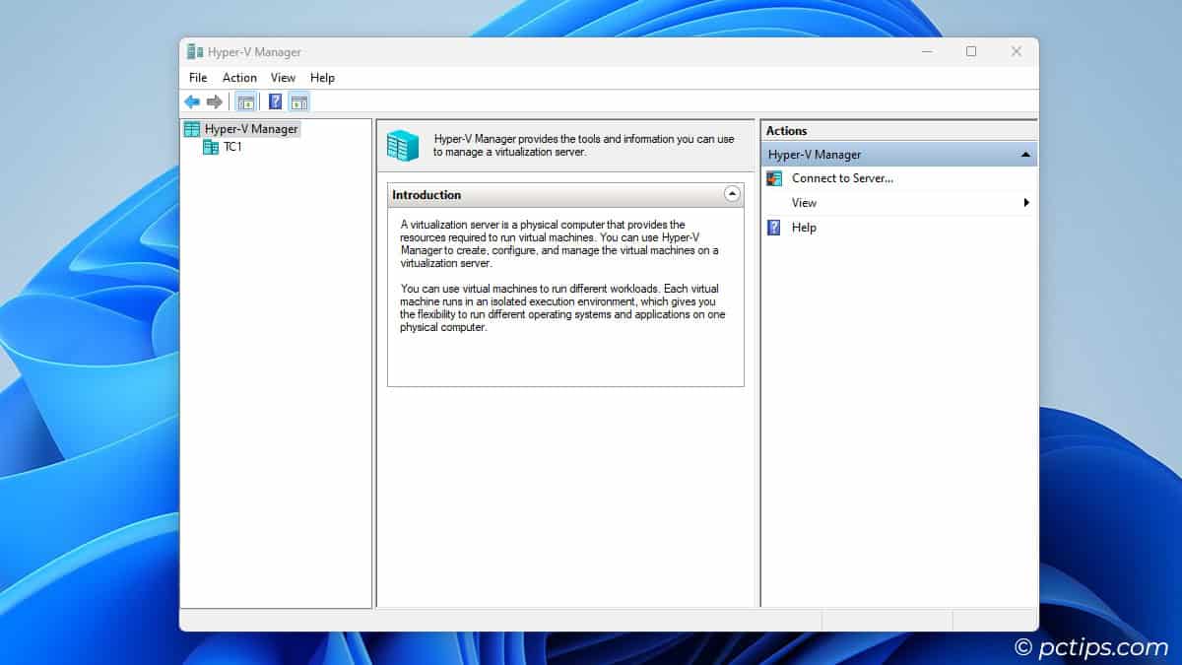This screenshot has height=665, width=1182.
Task: Select the back navigation arrow icon
Action: click(193, 101)
